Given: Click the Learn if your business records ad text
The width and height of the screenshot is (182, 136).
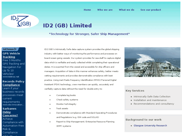Looking at the screenshot, I should [x=13, y=95].
